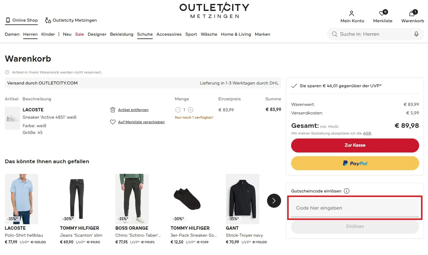This screenshot has height=255, width=428.
Task: Remove the sneaker via the trash icon
Action: [x=112, y=110]
